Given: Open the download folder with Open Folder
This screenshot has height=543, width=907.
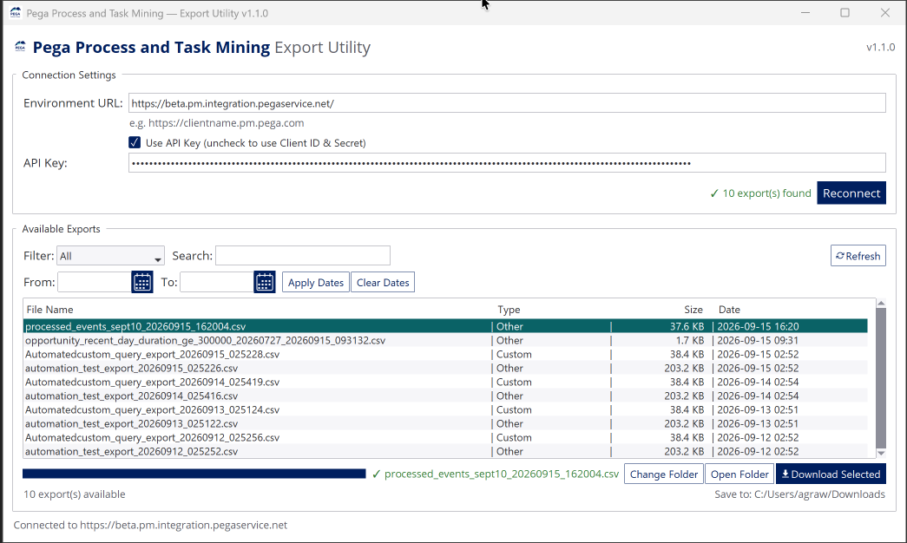Looking at the screenshot, I should tap(739, 474).
